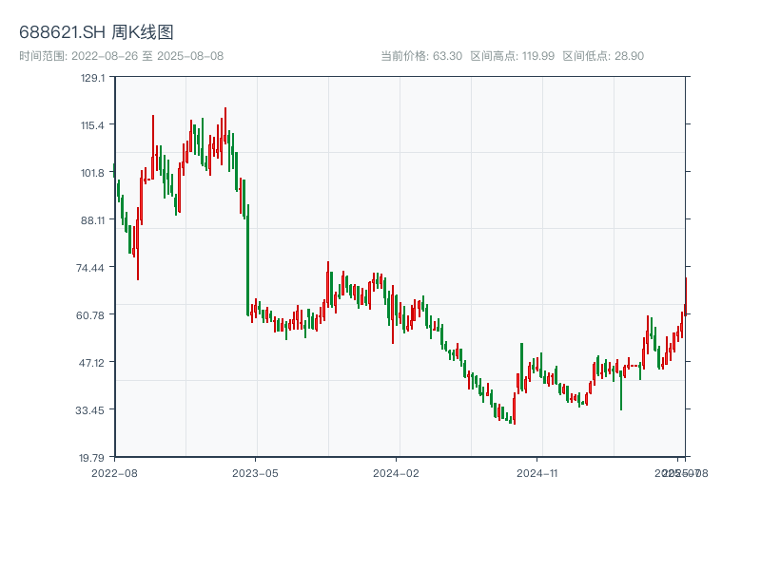The image size is (761, 570).
Task: Click the 区间高点 119.99 label
Action: (x=513, y=56)
